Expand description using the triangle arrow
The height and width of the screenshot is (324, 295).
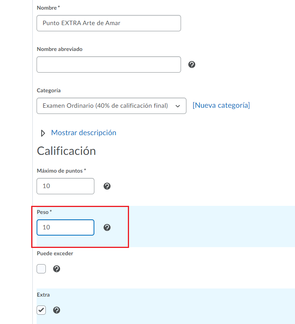pyautogui.click(x=43, y=133)
